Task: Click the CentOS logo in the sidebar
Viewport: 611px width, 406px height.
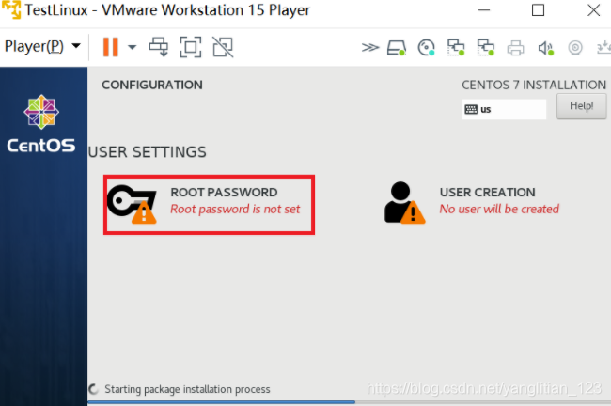Action: pyautogui.click(x=41, y=124)
